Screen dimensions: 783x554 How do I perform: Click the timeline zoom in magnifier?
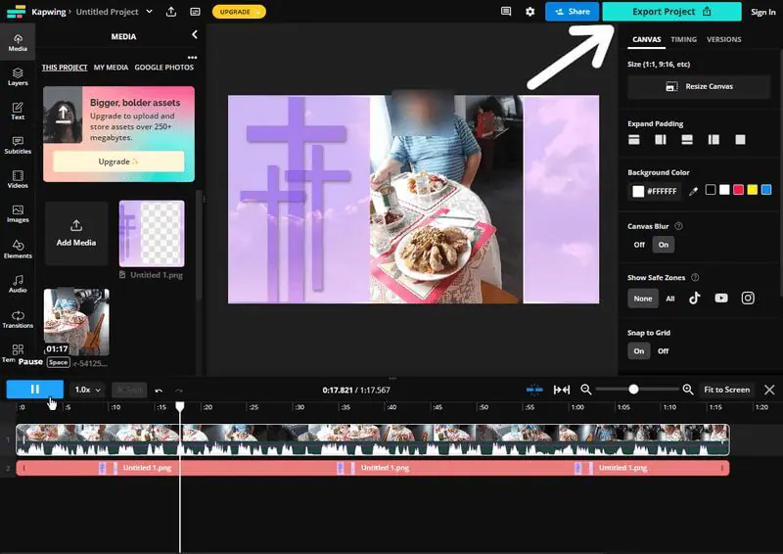coord(688,390)
